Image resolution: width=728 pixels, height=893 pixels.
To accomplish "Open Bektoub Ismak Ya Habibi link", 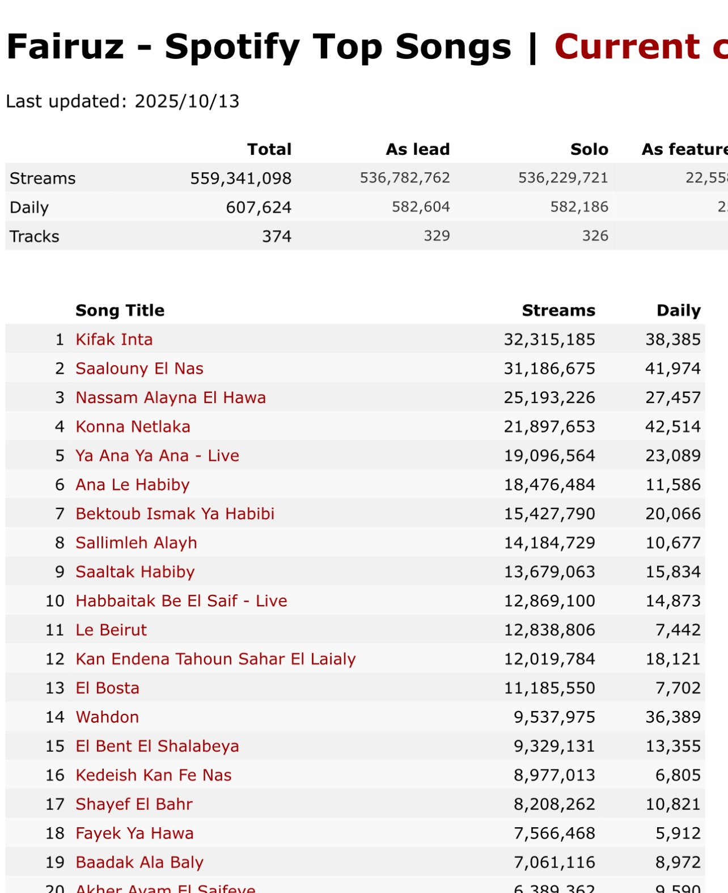I will click(175, 514).
